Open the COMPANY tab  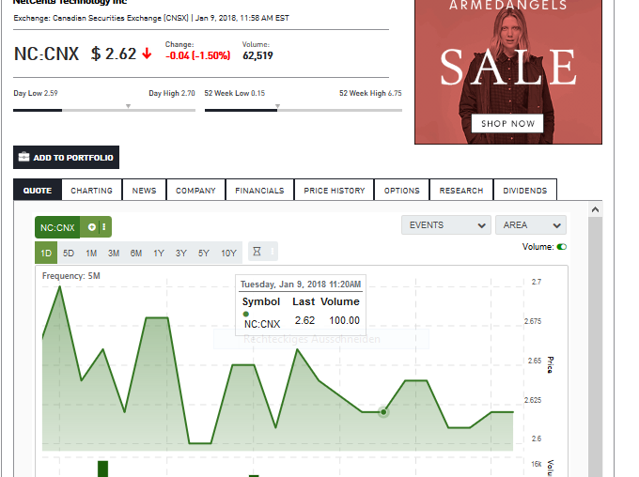pos(195,191)
